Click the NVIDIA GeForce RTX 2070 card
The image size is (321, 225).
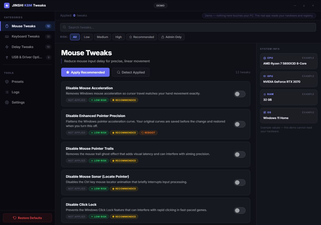point(289,79)
